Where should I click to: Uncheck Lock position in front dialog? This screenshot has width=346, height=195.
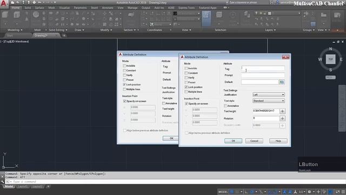(186, 87)
